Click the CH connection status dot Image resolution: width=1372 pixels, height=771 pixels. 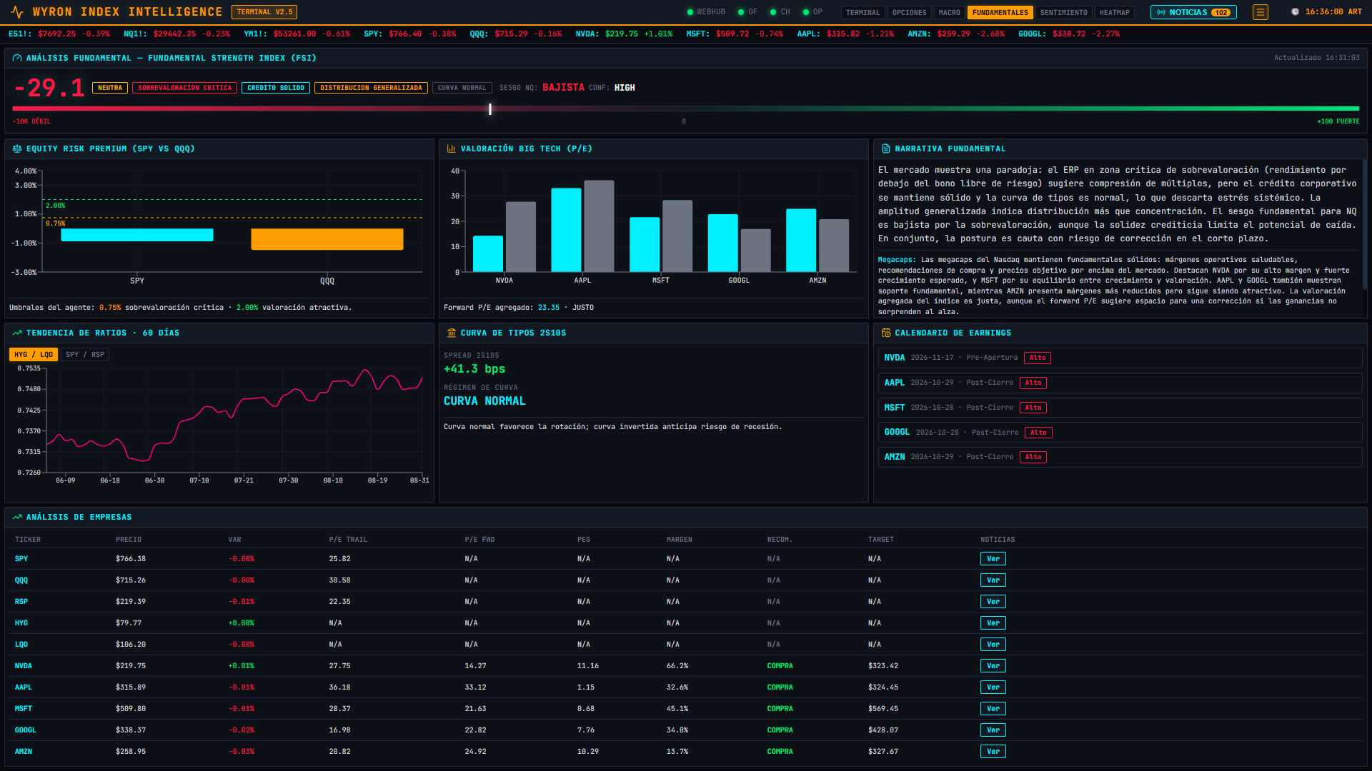773,12
